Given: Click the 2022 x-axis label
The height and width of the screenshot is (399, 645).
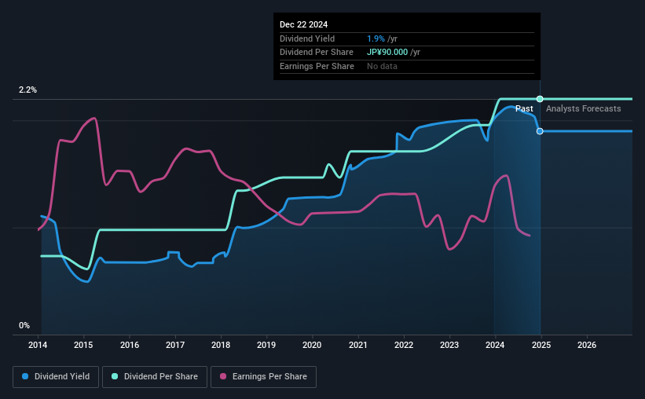Looking at the screenshot, I should tap(404, 345).
